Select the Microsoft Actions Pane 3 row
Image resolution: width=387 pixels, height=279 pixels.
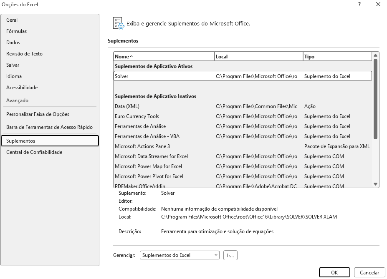243,146
